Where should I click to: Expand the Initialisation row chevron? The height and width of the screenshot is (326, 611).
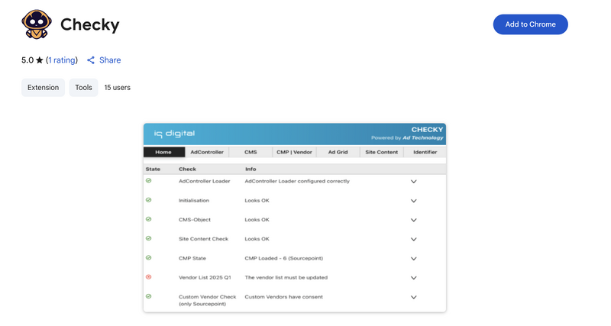[414, 201]
